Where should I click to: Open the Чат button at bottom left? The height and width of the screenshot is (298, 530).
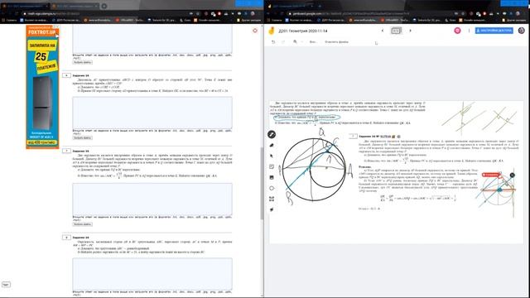coord(6,285)
